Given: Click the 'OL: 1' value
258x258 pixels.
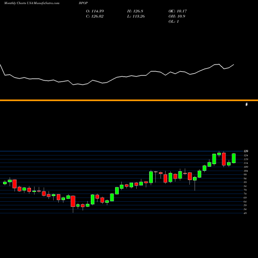Looking at the screenshot, I should [x=173, y=22].
